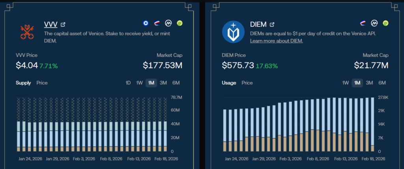Click the external link icon beside DIEM
Screen dimensions: 404x169
(x=272, y=25)
